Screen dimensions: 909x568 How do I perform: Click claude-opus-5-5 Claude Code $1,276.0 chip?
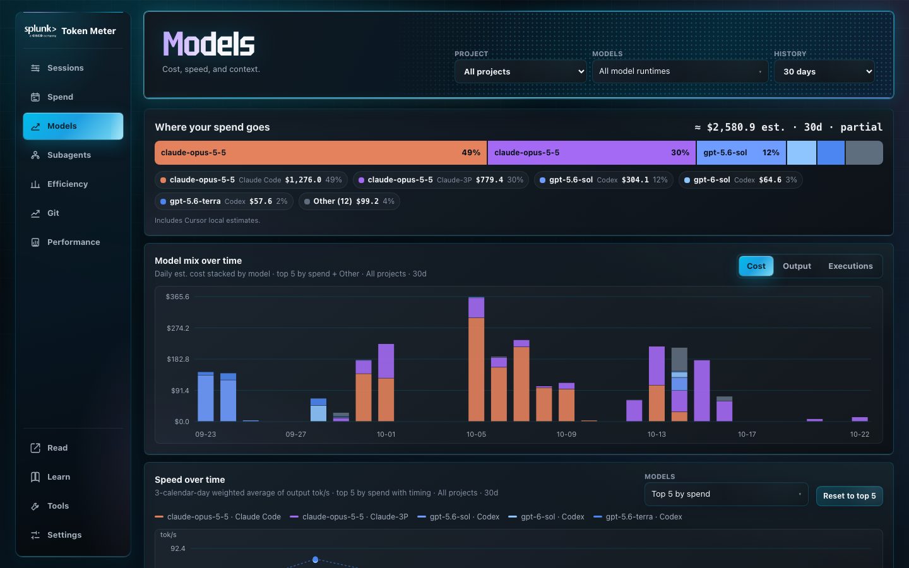(251, 180)
